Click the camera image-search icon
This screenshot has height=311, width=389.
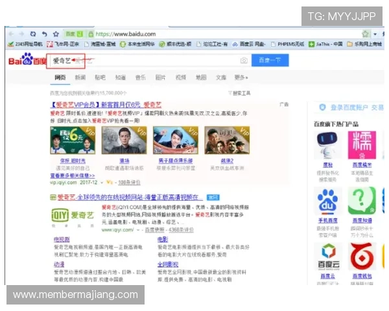point(244,60)
